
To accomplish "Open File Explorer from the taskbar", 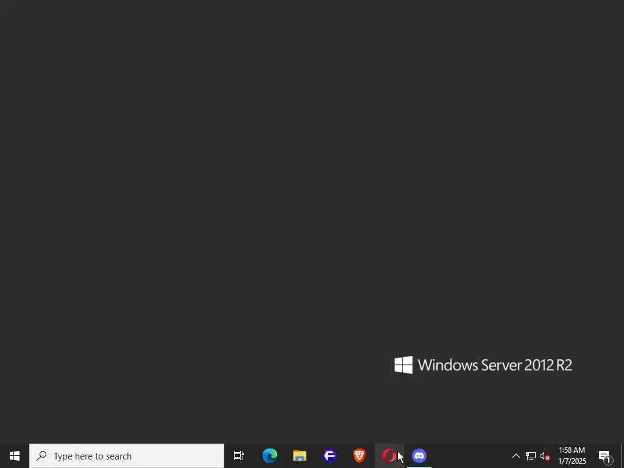I will [x=300, y=456].
